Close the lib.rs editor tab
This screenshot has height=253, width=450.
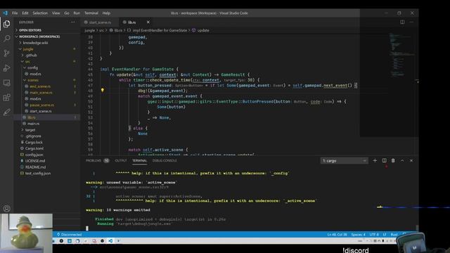coord(148,22)
